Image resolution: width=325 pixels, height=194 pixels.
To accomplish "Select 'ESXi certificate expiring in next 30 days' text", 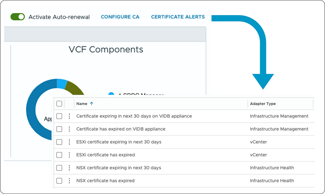I will pos(119,142).
